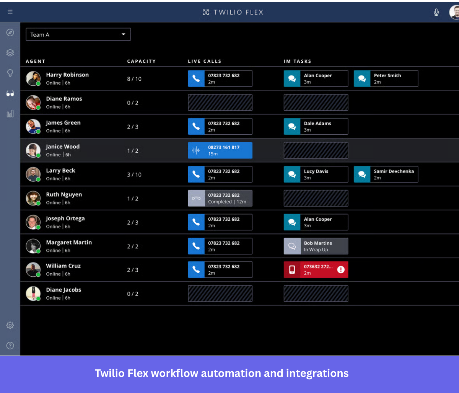
Task: Open the Team A dropdown
Action: [78, 34]
